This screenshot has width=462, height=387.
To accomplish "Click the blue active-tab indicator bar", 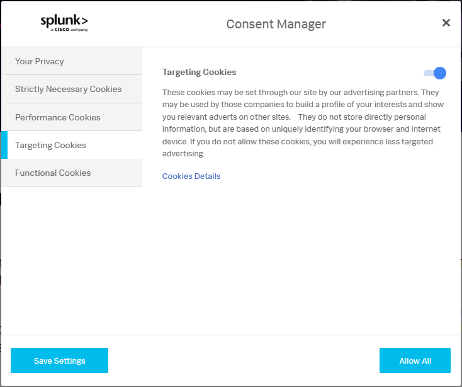I will (x=4, y=145).
